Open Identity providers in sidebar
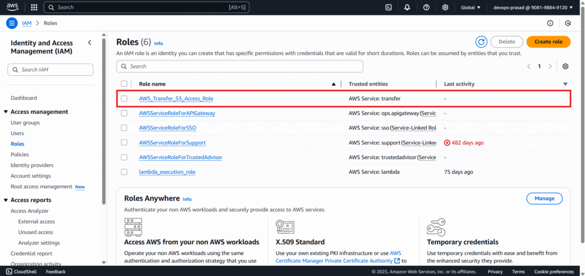585x276 pixels. pyautogui.click(x=32, y=165)
